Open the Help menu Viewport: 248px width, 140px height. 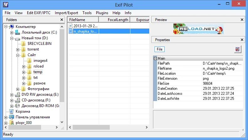pyautogui.click(x=116, y=13)
